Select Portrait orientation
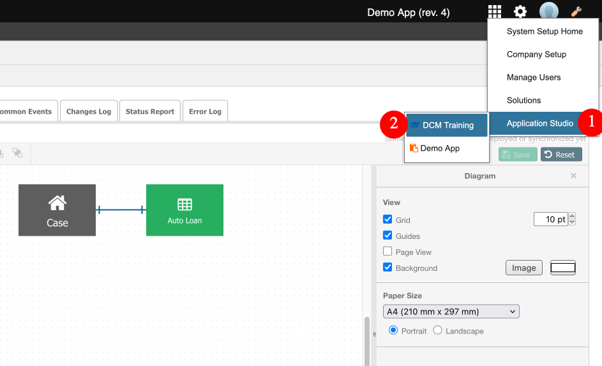The height and width of the screenshot is (366, 602). point(393,330)
